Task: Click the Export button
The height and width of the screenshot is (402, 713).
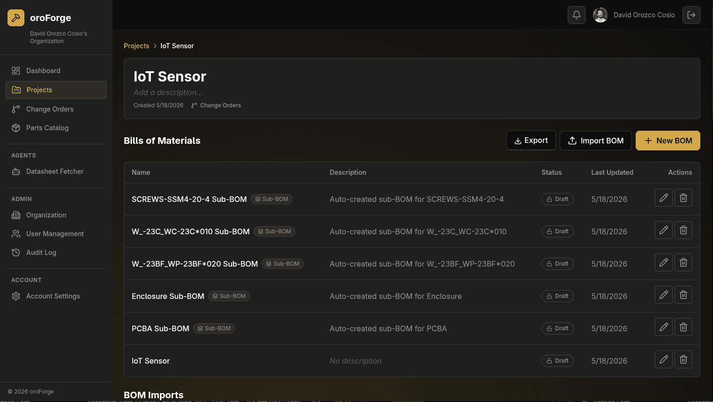Action: coord(531,141)
